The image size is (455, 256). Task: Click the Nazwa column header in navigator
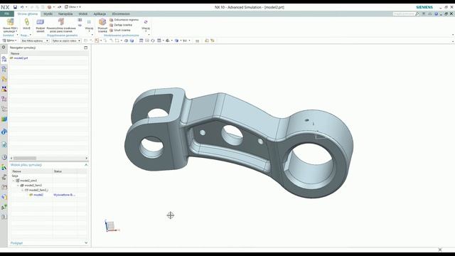coord(48,53)
